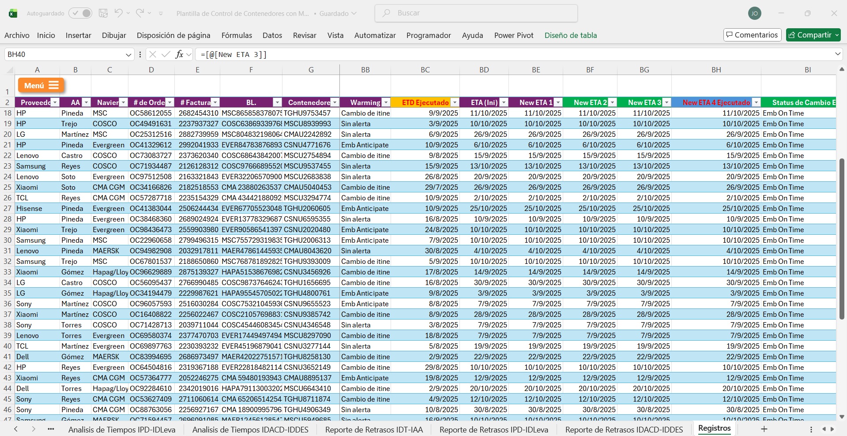Click the Enter checkmark formula icon
The height and width of the screenshot is (436, 847).
point(166,54)
